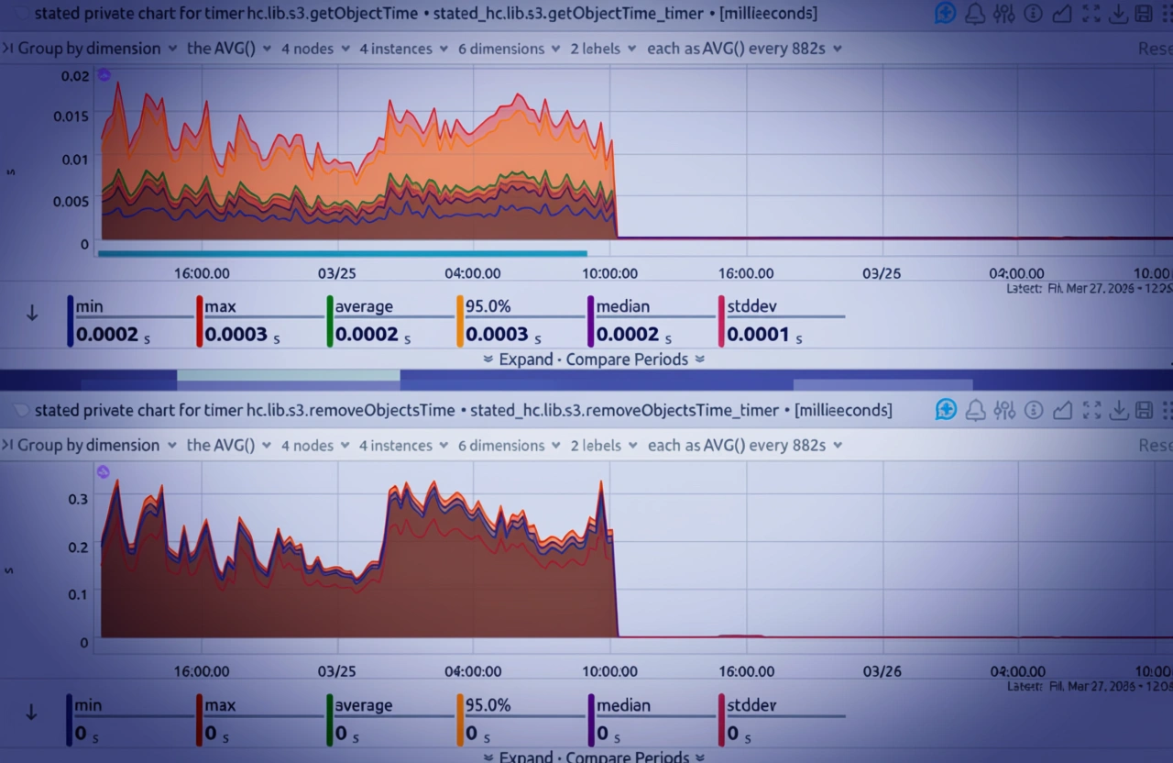The image size is (1173, 763).
Task: Download getObjectTime chart data
Action: pyautogui.click(x=1117, y=14)
